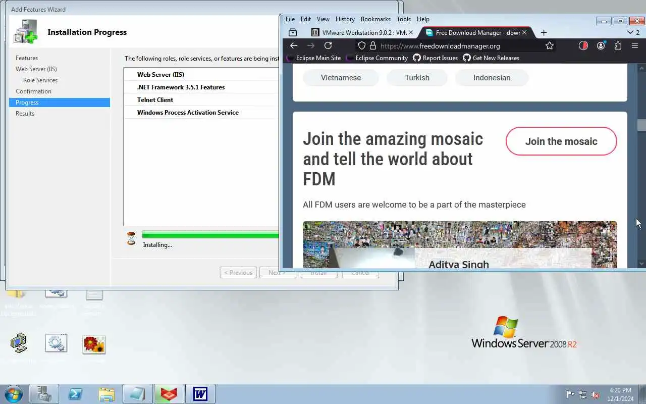Select the Computer desktop icon
646x404 pixels.
pos(19,343)
